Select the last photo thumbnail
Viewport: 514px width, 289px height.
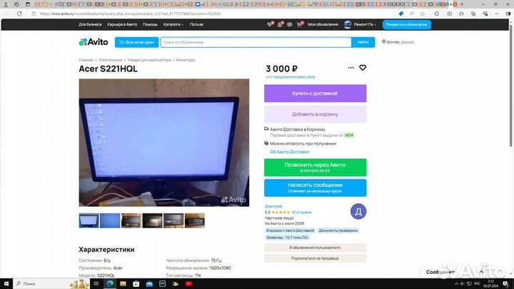click(x=195, y=220)
